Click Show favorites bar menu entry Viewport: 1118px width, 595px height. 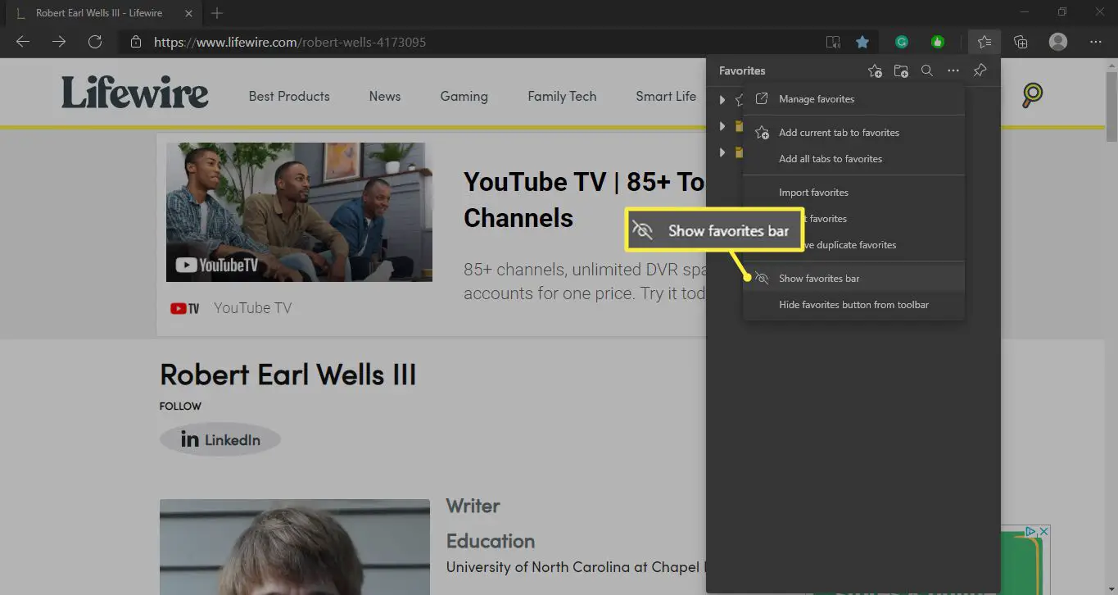(853, 279)
